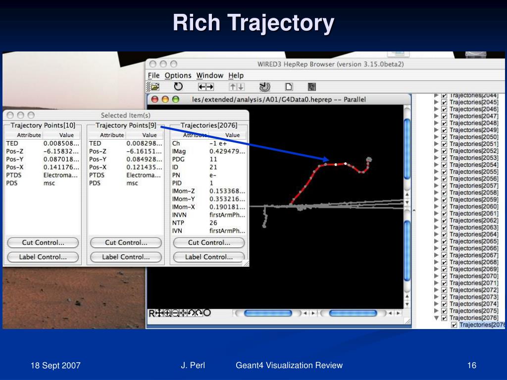Viewport: 507px width, 380px height.
Task: Uncheck the Trajectories[2060] checkbox
Action: (x=444, y=206)
